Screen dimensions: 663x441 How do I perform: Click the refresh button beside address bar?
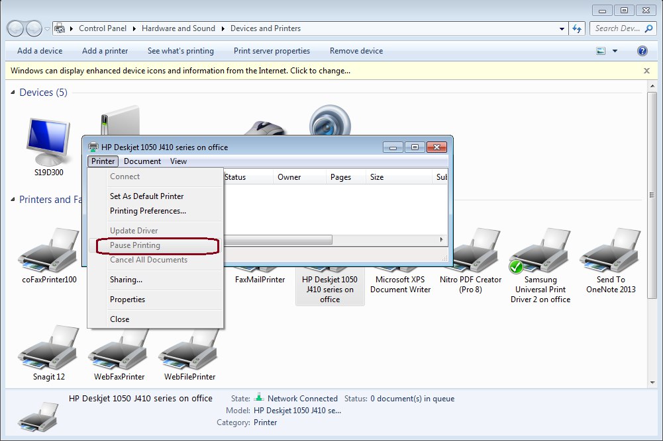point(577,28)
